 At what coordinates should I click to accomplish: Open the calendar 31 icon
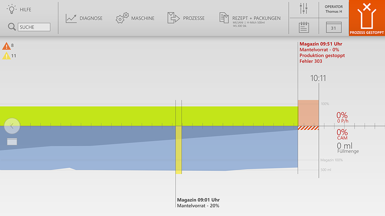[x=333, y=27]
